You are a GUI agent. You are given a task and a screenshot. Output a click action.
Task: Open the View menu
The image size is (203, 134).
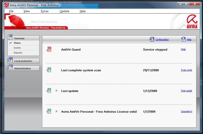coord(27,11)
